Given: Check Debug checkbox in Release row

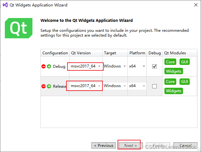Looking at the screenshot, I should pos(154,86).
